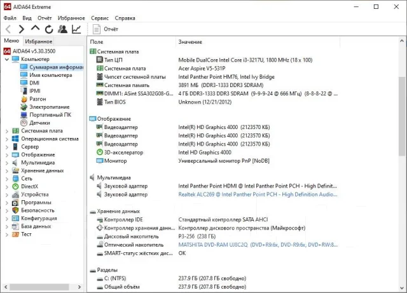Image resolution: width=407 pixels, height=293 pixels.
Task: Open the Сервис menu
Action: [100, 18]
